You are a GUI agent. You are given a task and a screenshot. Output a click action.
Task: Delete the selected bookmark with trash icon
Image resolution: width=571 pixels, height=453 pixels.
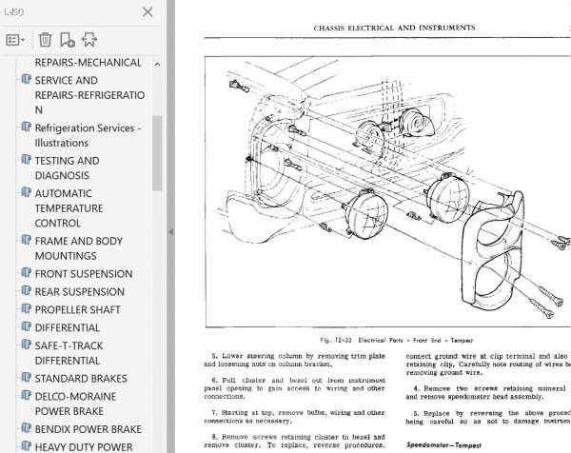45,40
